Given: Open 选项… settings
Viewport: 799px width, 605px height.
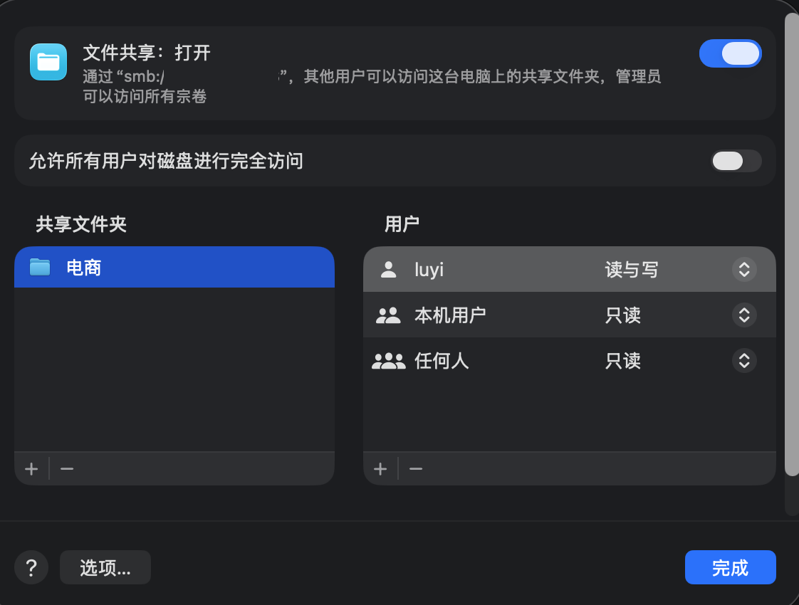Looking at the screenshot, I should (x=105, y=568).
